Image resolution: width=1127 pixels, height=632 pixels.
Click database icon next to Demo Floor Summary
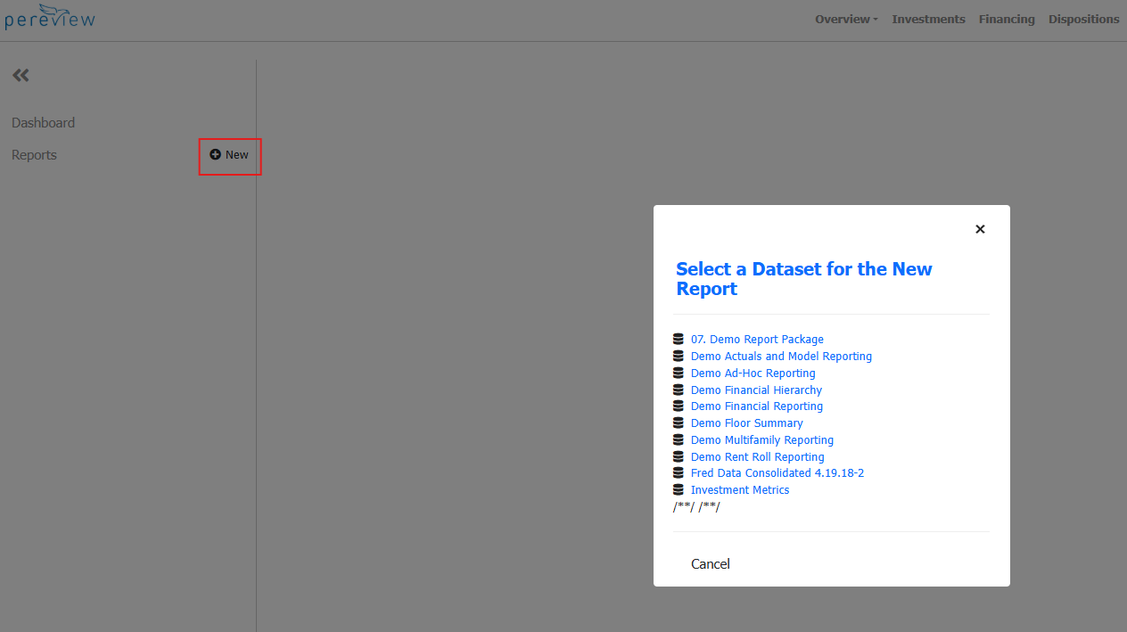click(679, 423)
